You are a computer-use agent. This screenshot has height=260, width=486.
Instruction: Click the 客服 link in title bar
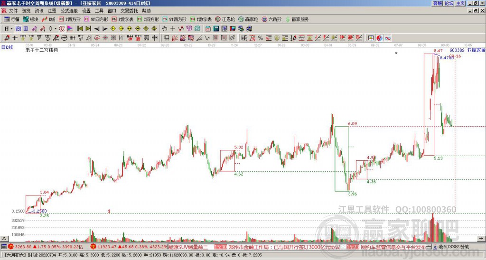438,3
